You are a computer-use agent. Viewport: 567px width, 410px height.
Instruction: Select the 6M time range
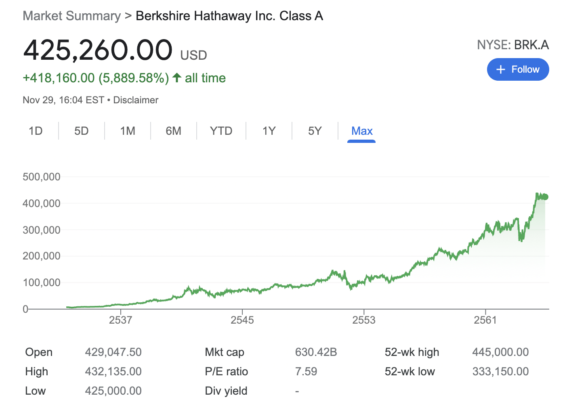(173, 131)
